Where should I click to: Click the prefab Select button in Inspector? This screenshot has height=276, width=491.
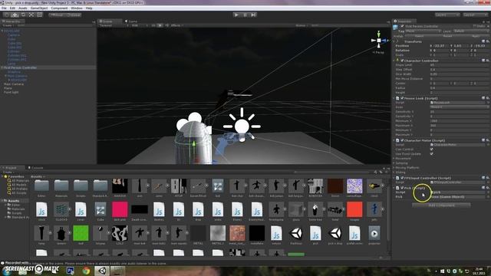coord(419,36)
